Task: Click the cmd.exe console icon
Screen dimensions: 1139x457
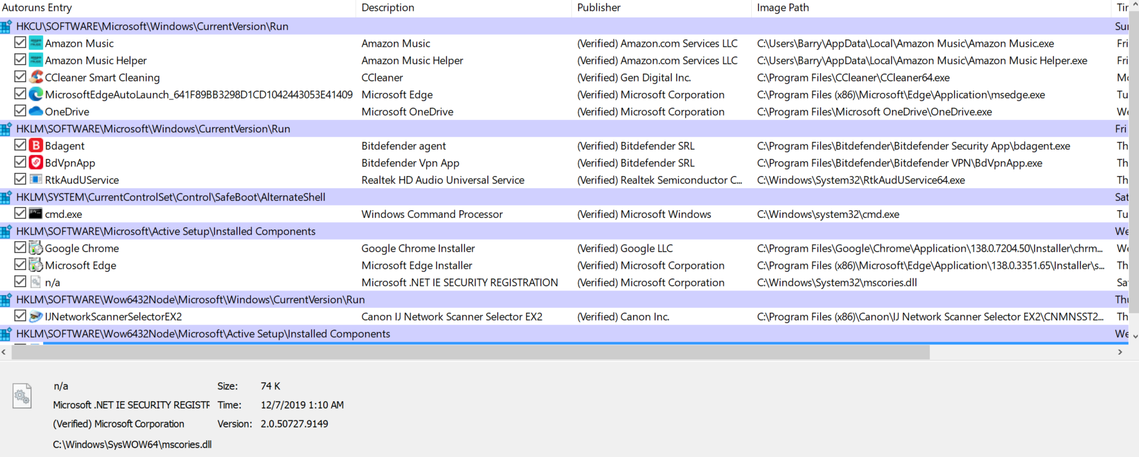Action: tap(36, 214)
